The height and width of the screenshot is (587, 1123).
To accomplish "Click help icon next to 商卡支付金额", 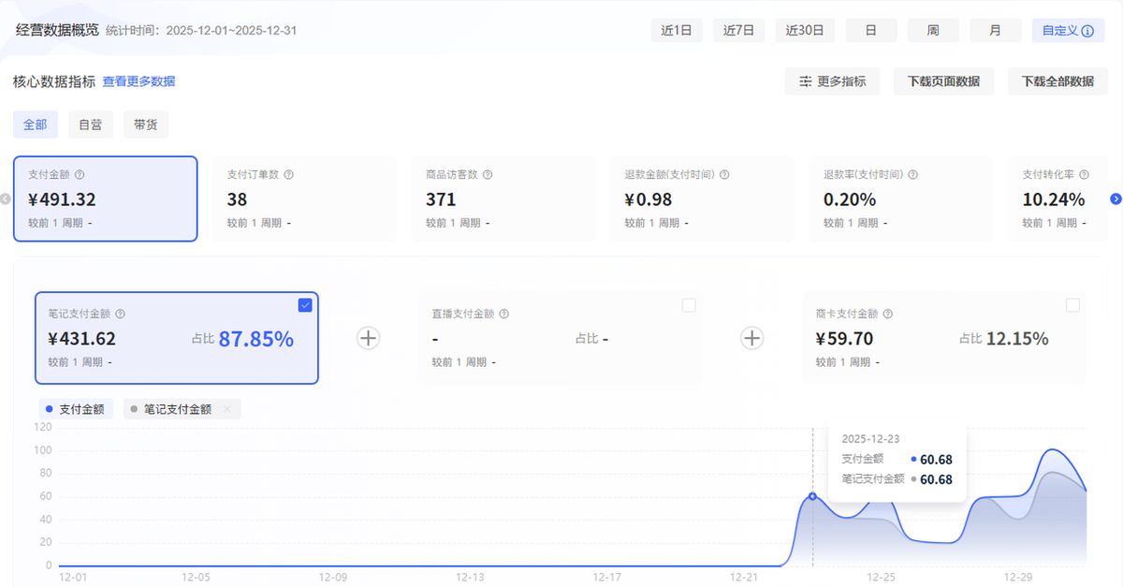I will (x=887, y=315).
